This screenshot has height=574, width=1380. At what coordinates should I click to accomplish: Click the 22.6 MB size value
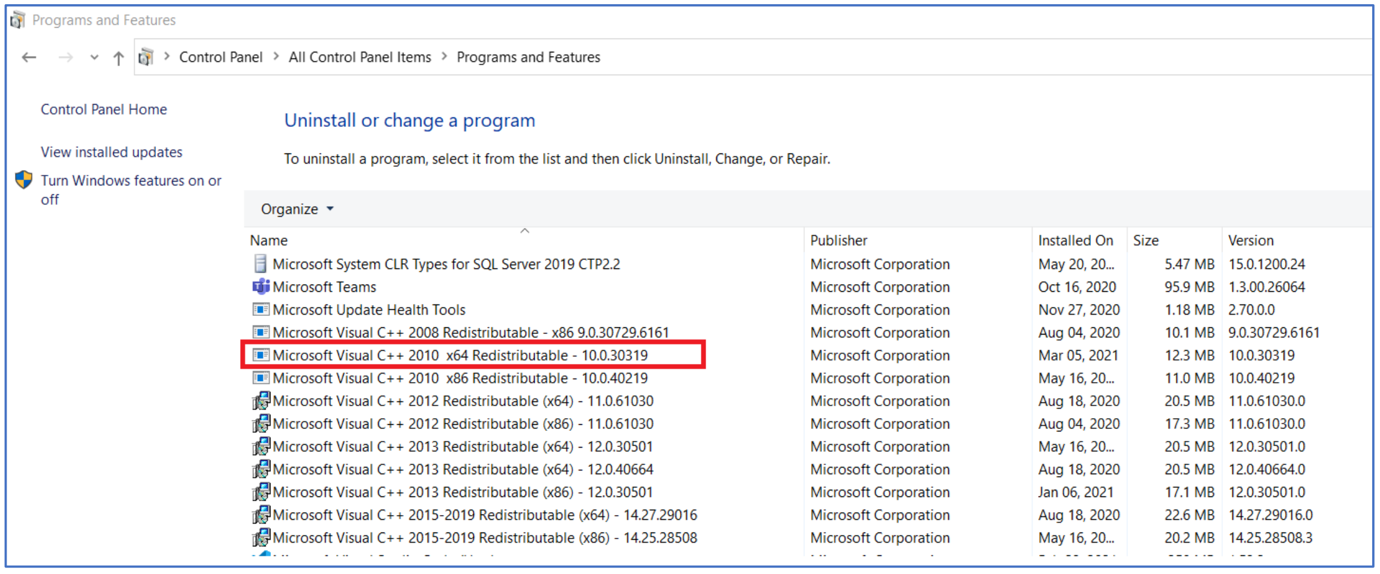1189,516
